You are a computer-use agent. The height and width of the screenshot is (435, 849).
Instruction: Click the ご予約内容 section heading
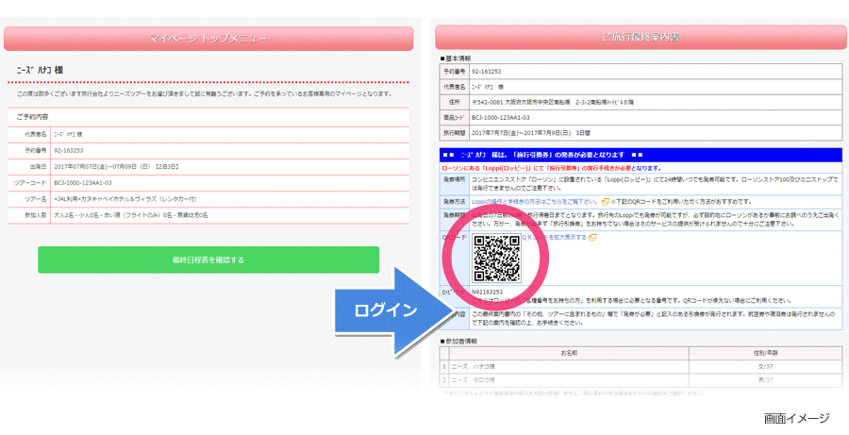(34, 117)
